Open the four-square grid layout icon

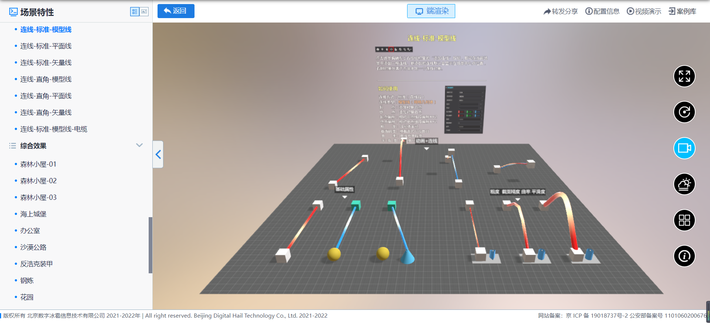click(684, 220)
